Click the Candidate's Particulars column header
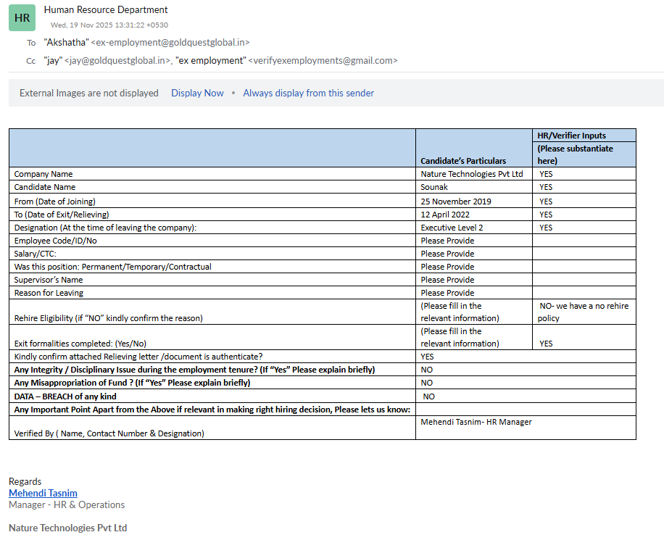This screenshot has width=664, height=540. (x=463, y=160)
